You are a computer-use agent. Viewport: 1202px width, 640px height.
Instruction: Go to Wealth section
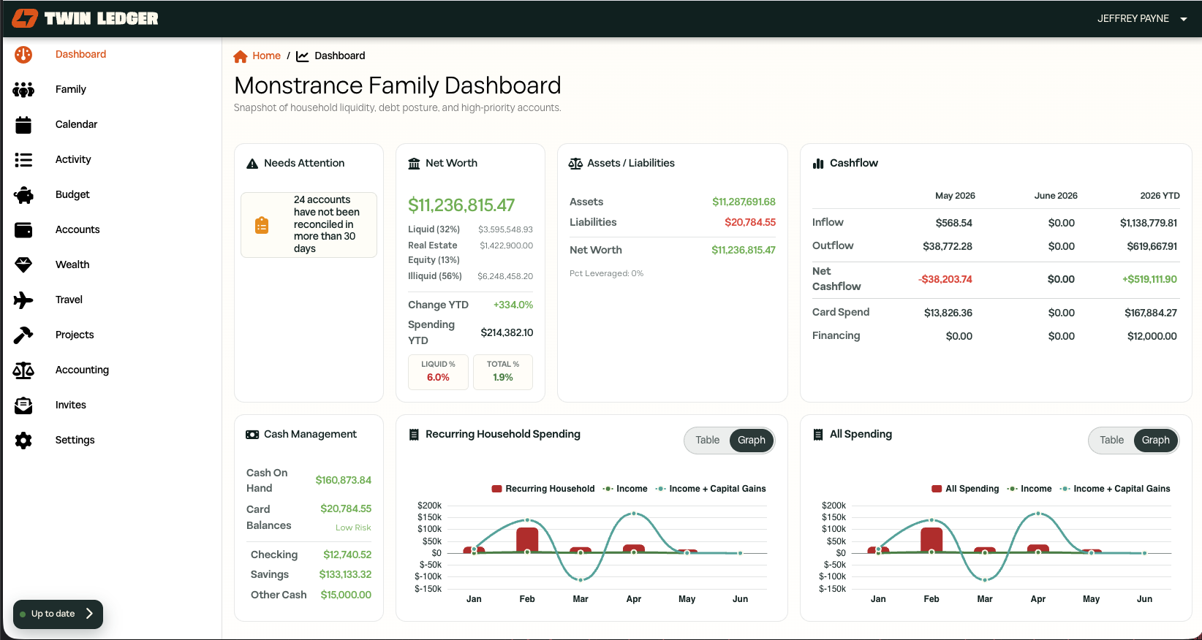(x=72, y=264)
